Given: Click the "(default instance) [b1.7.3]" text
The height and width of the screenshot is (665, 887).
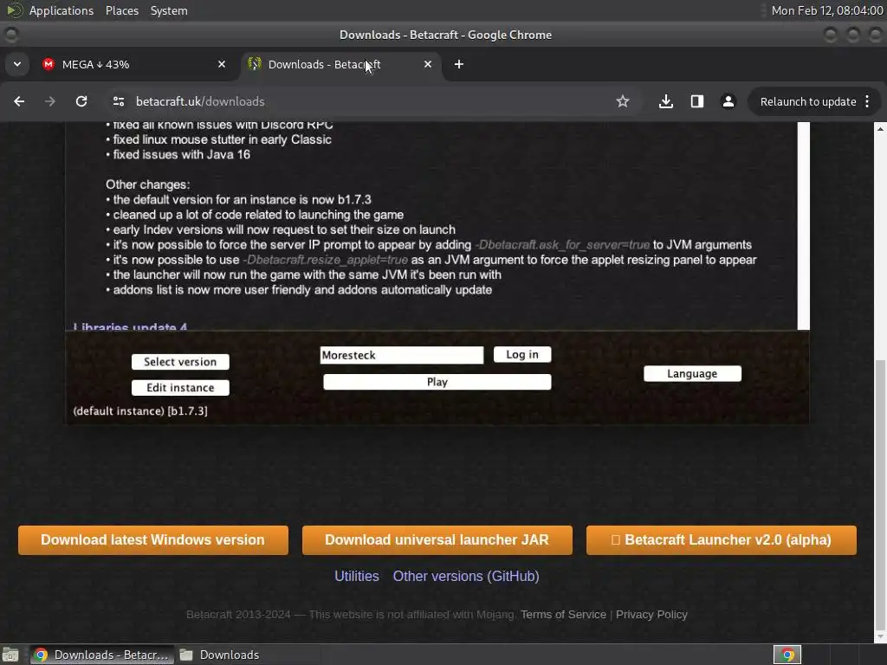Looking at the screenshot, I should [x=140, y=411].
